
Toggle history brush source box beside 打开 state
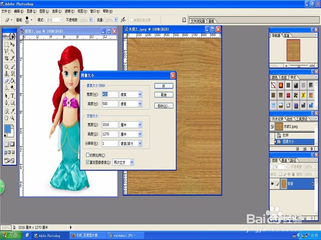pyautogui.click(x=272, y=135)
